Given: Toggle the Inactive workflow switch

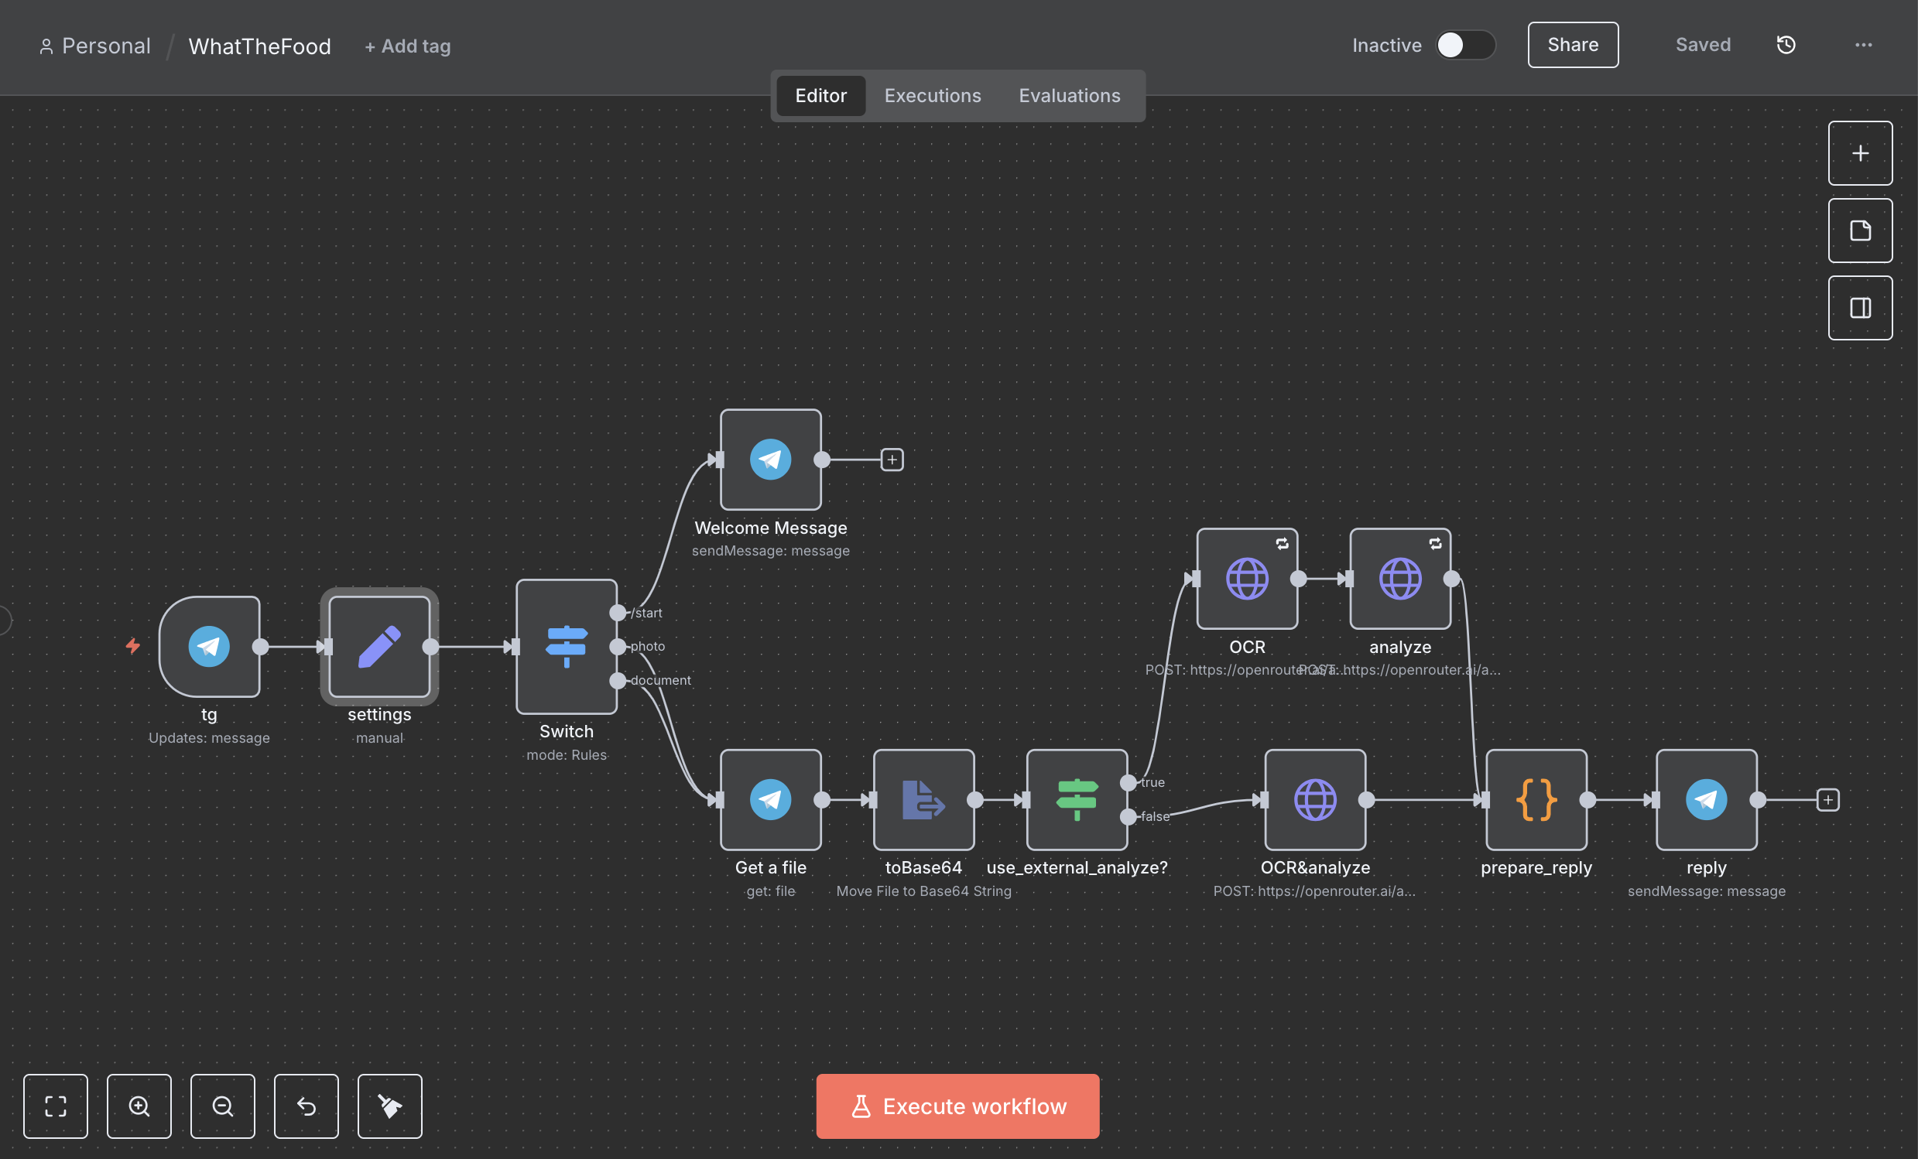Looking at the screenshot, I should click(1464, 45).
